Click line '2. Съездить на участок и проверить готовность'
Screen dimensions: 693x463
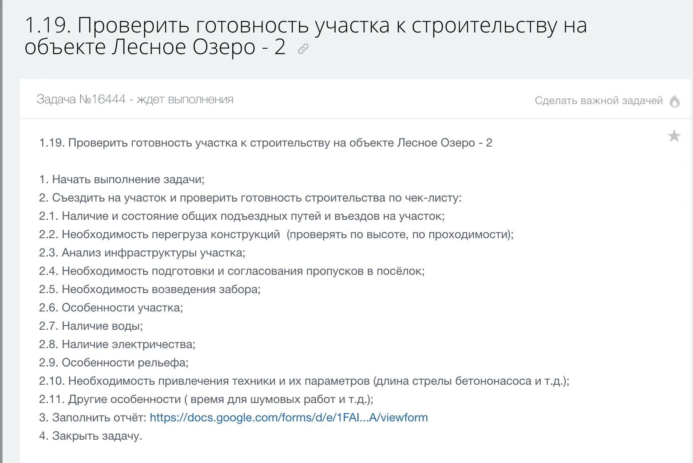(250, 198)
